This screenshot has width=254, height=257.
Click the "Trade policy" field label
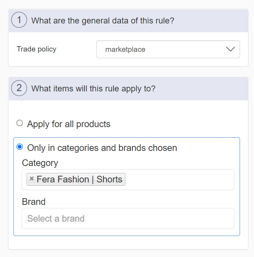pyautogui.click(x=36, y=49)
